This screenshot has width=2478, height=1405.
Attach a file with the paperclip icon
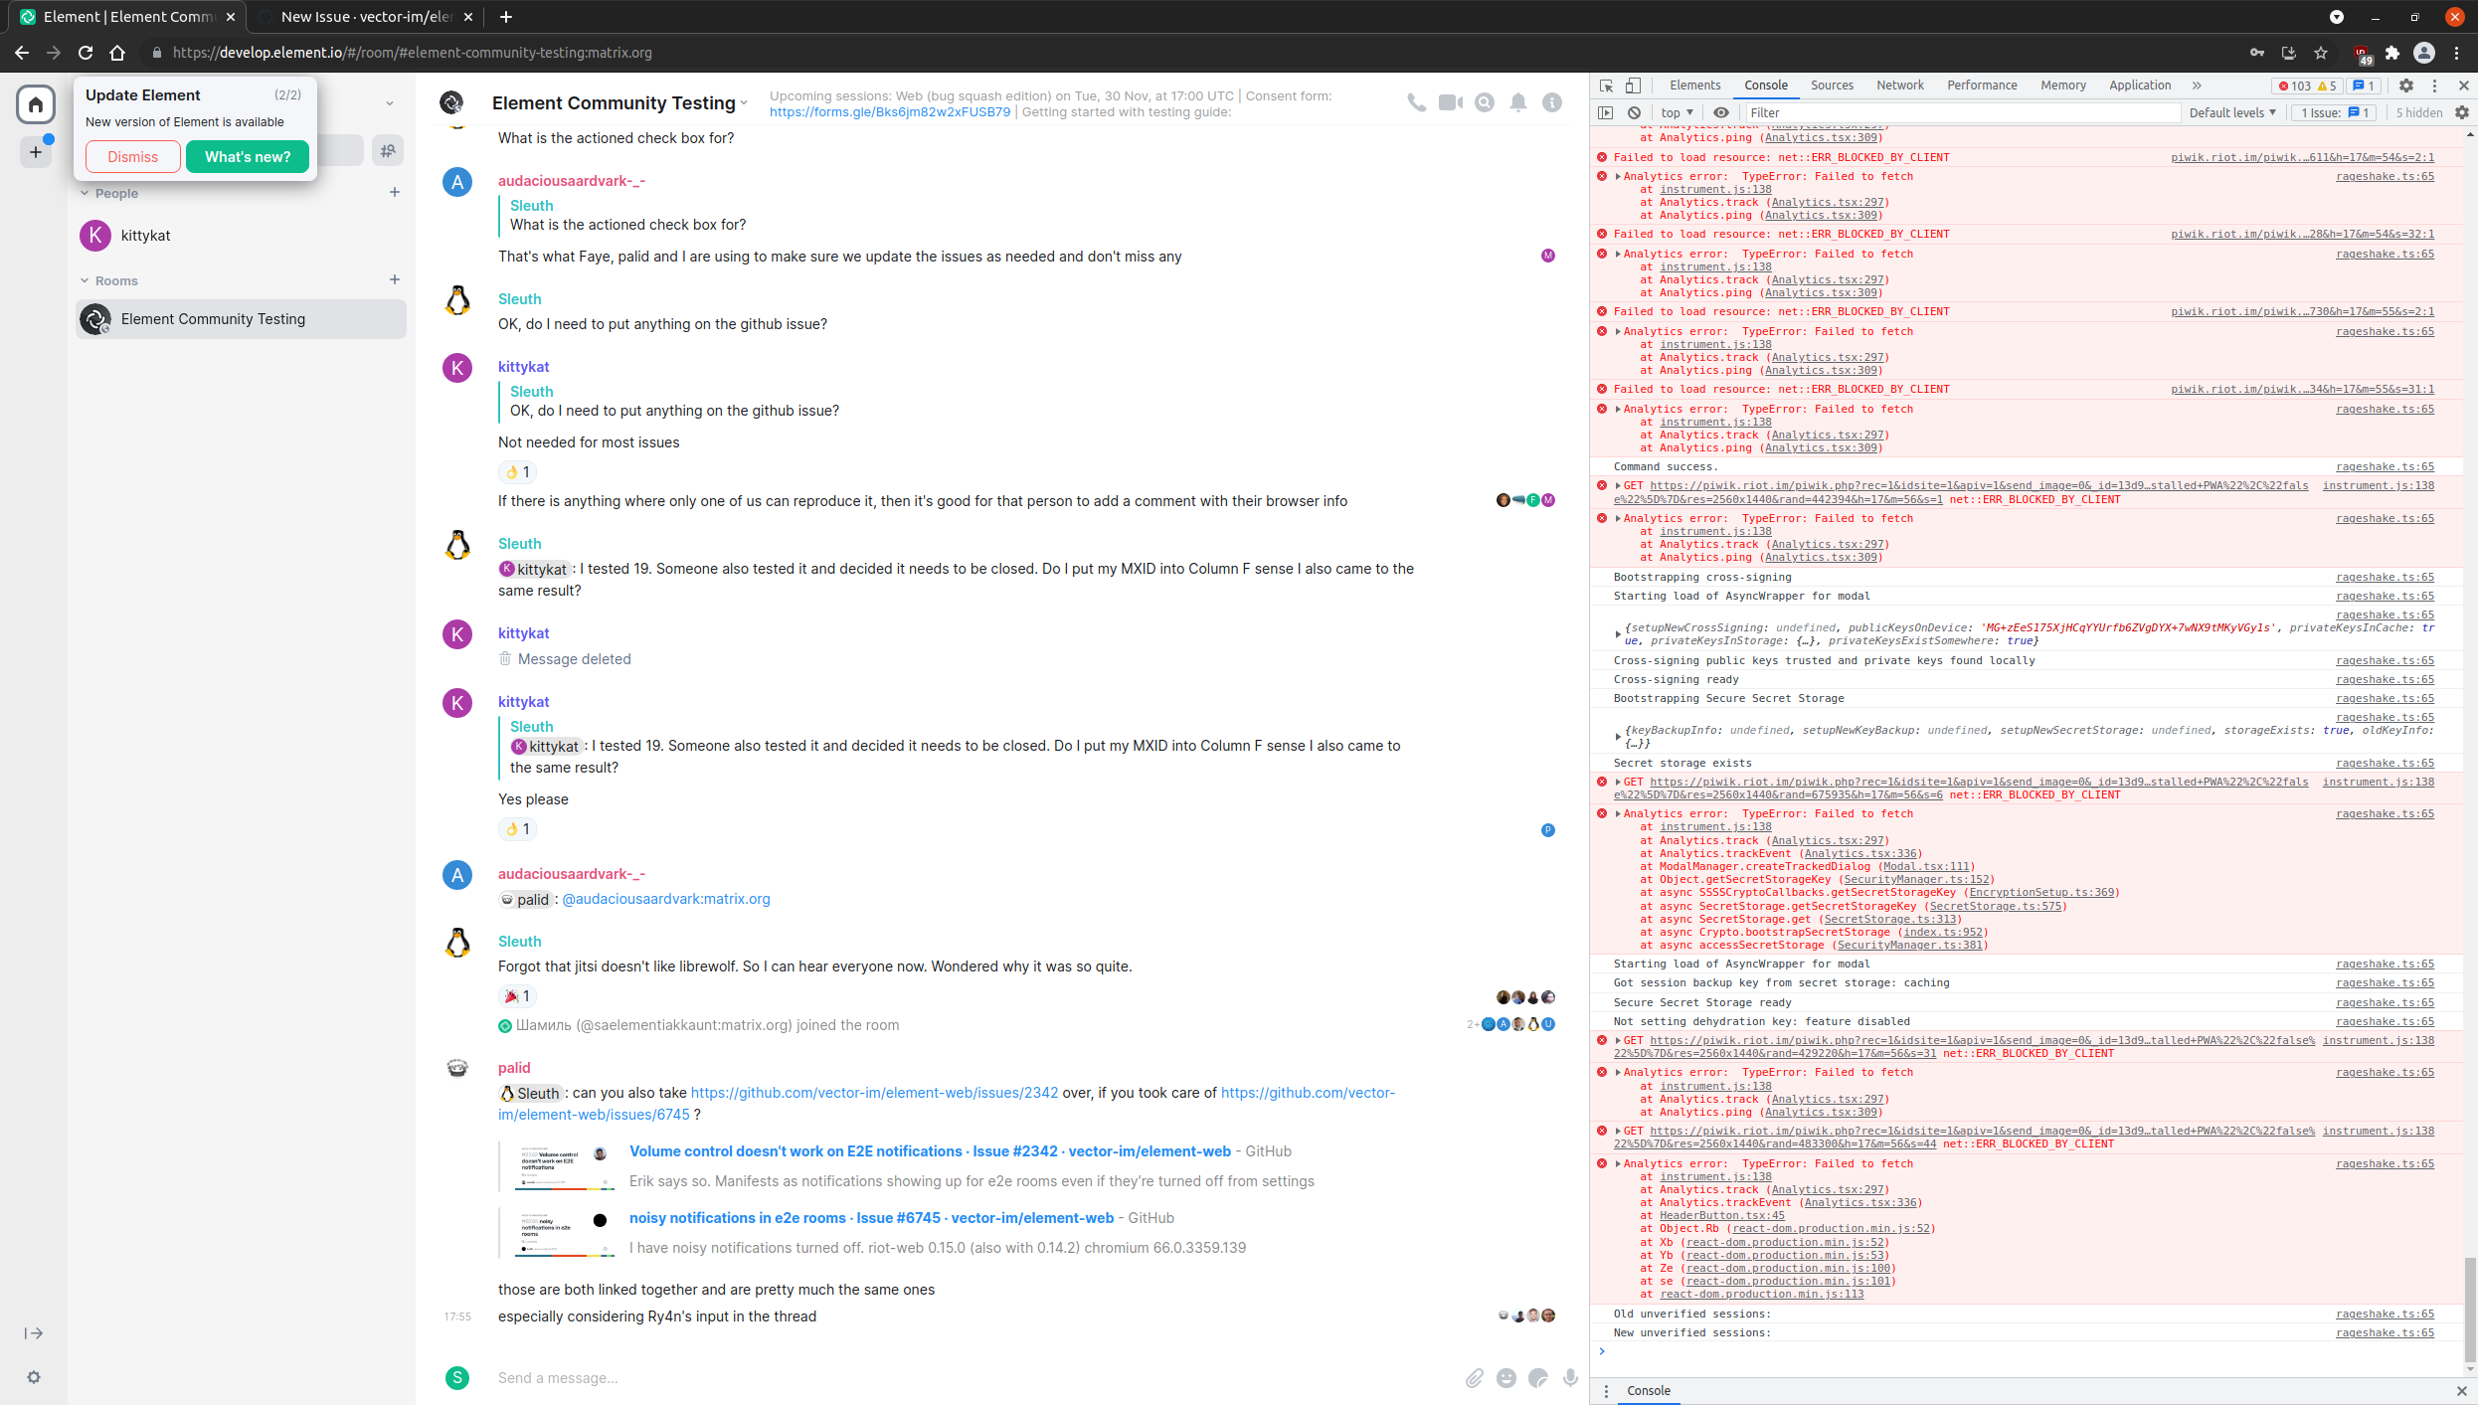point(1475,1377)
